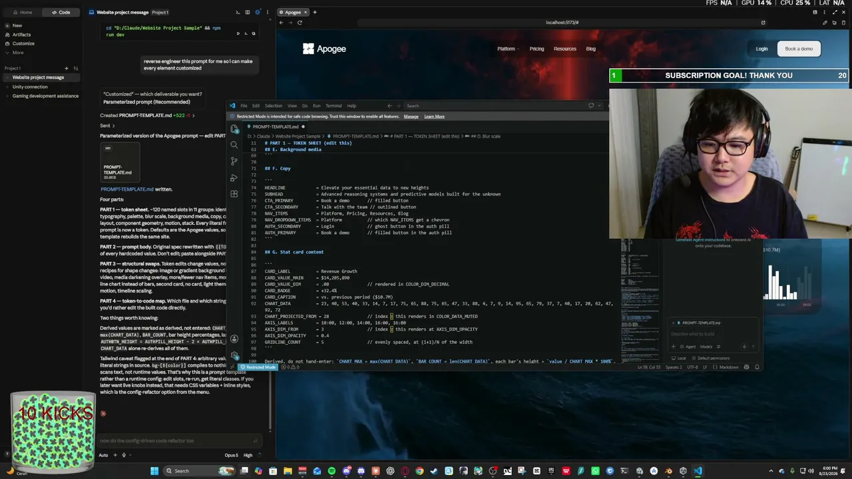Click the microphone icon in chat input
The image size is (852, 479).
(x=124, y=455)
